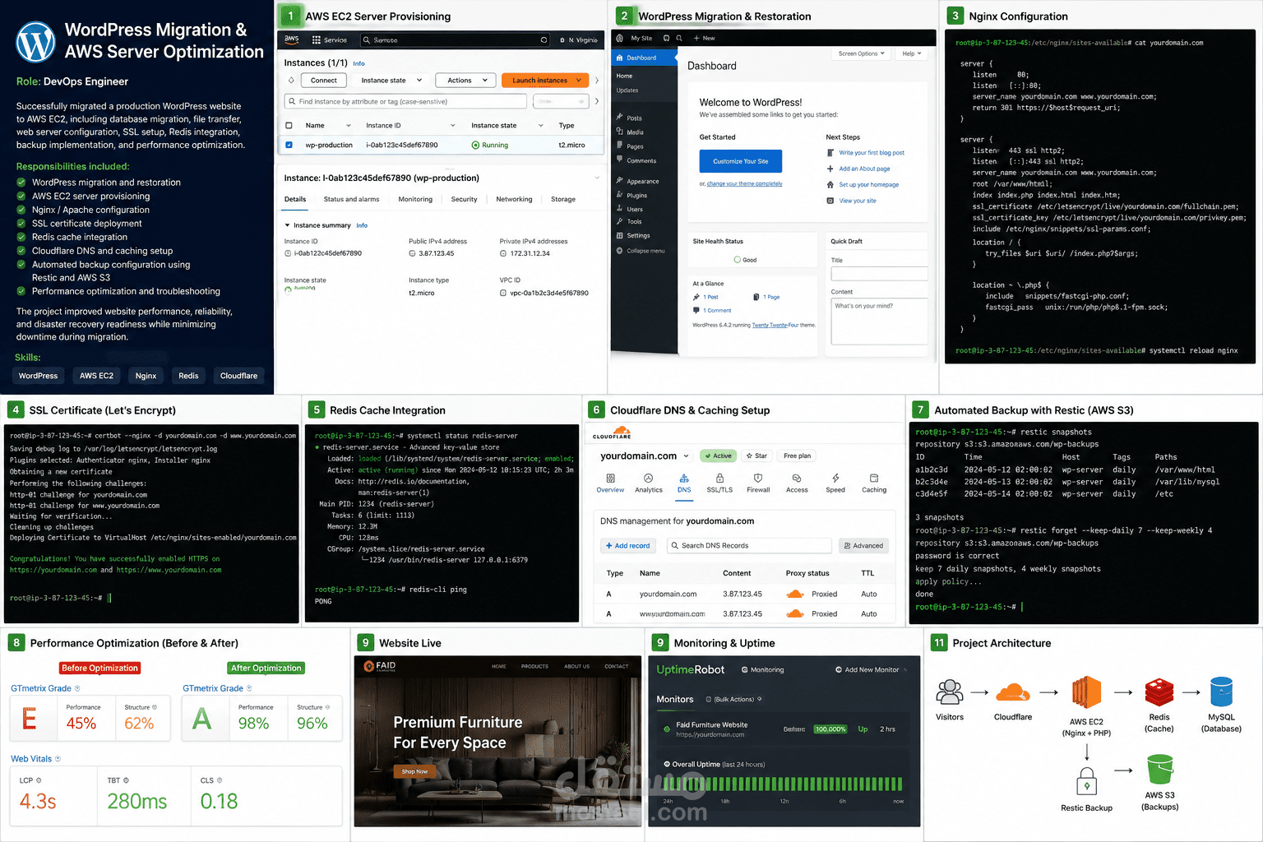The image size is (1263, 842).
Task: Open the change your theme completely link
Action: [x=745, y=183]
